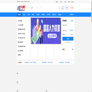
Task: Click the orange outlined button beside search
Action: click(72, 8)
